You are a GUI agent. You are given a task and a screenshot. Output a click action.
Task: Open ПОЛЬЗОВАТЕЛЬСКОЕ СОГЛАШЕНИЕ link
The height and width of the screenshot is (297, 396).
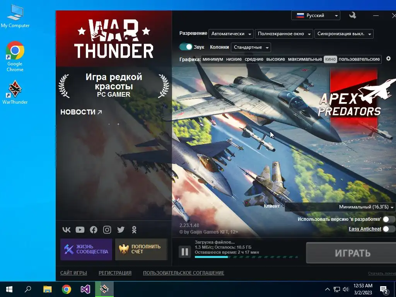click(184, 273)
